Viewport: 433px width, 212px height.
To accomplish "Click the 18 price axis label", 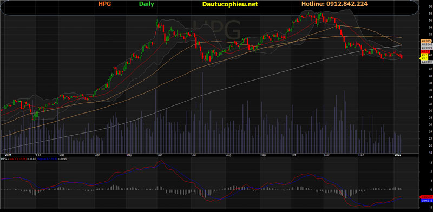I will coord(430,153).
